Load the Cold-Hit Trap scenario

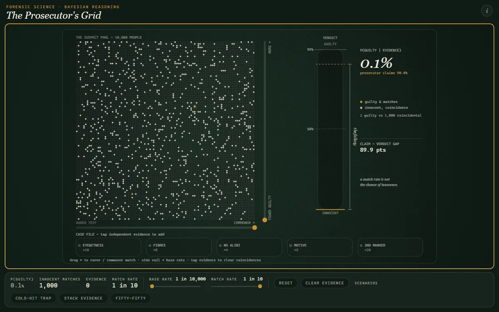tap(33, 298)
